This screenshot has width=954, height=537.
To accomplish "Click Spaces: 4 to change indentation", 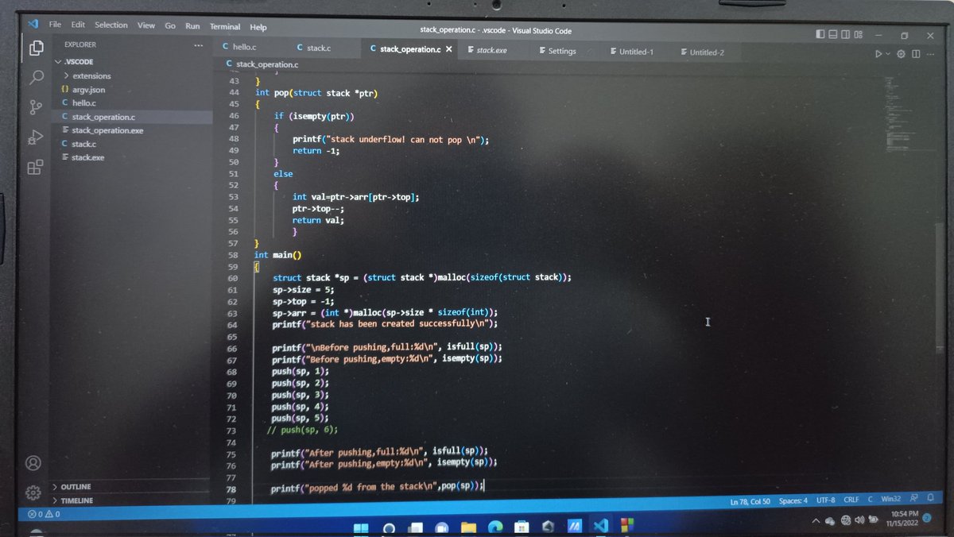I will point(794,500).
